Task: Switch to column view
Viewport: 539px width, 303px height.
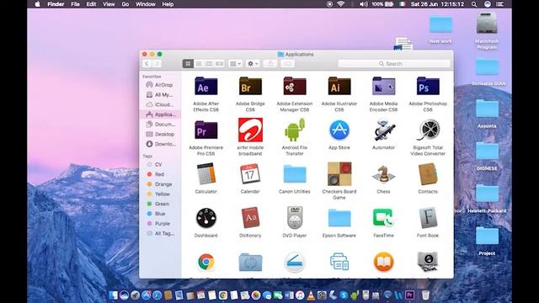Action: pyautogui.click(x=209, y=64)
